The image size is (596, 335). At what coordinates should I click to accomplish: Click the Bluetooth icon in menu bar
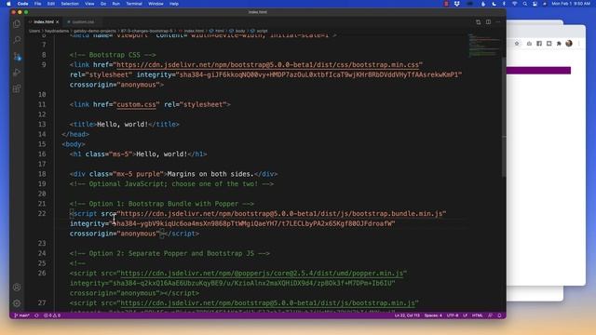[504, 4]
